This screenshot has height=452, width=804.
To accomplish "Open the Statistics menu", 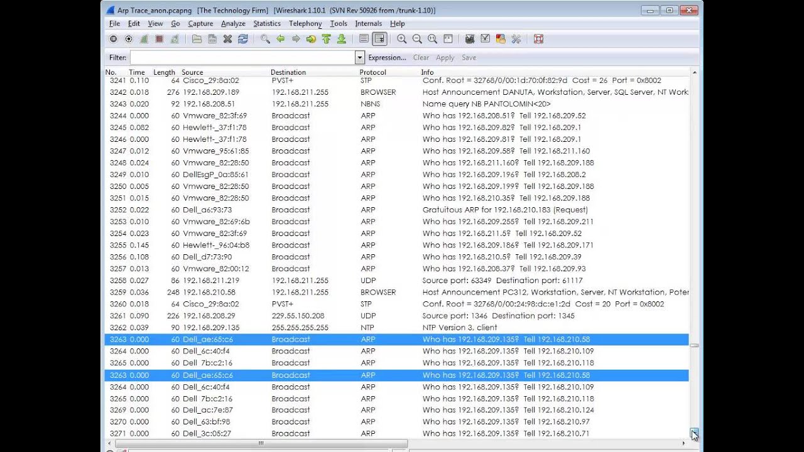I will pyautogui.click(x=267, y=23).
